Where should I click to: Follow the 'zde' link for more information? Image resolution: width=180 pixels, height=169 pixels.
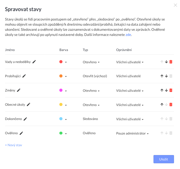[128, 34]
